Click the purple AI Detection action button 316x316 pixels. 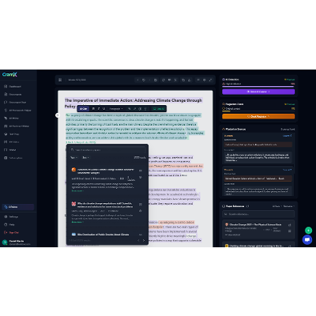pos(258,92)
